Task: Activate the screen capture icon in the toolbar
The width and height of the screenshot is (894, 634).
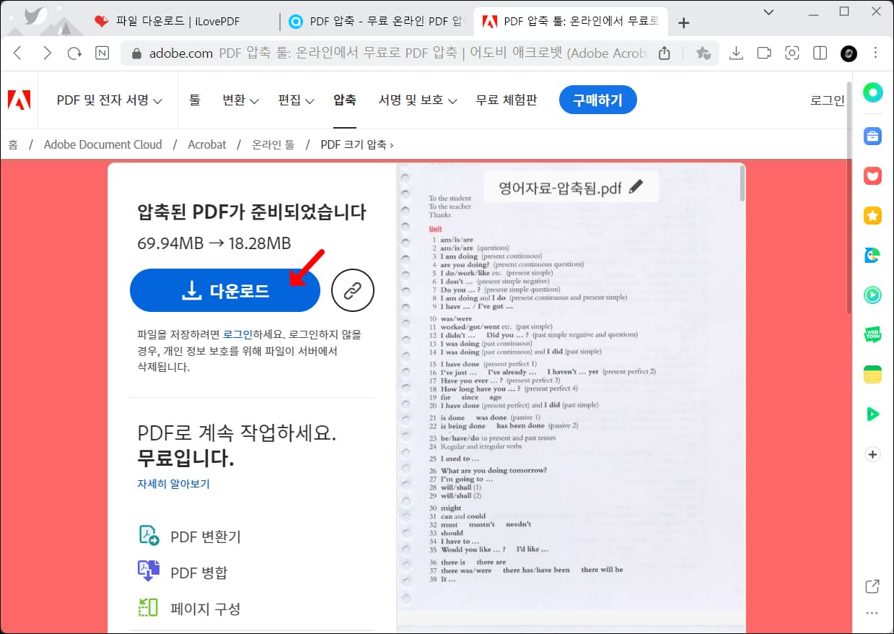Action: click(x=792, y=53)
